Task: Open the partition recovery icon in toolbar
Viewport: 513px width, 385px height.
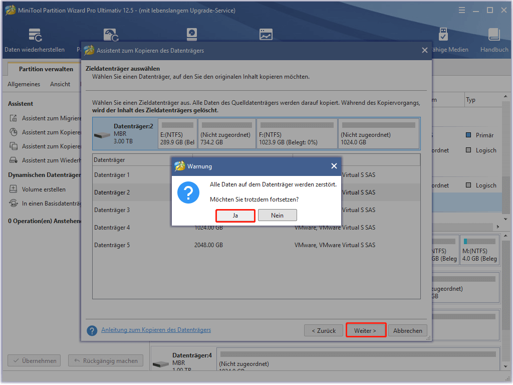Action: (111, 35)
